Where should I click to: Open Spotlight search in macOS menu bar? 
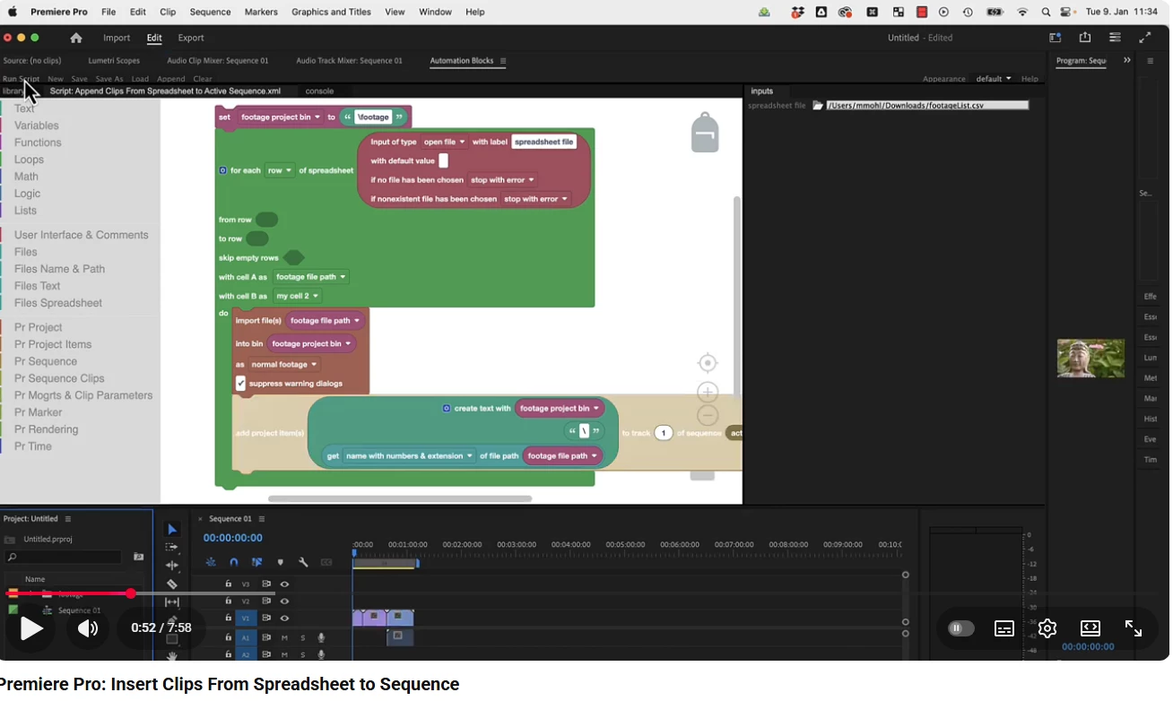point(1046,13)
